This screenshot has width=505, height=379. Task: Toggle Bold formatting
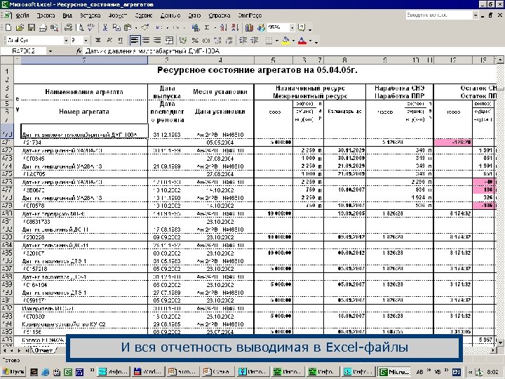tap(98, 40)
